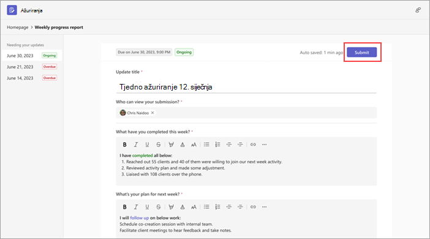Image resolution: width=430 pixels, height=239 pixels.
Task: Toggle strikethrough in completed-this-week editor
Action: pyautogui.click(x=158, y=145)
